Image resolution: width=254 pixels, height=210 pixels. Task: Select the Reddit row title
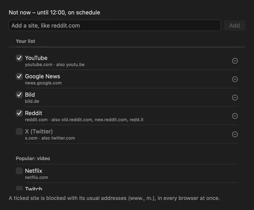tap(33, 113)
